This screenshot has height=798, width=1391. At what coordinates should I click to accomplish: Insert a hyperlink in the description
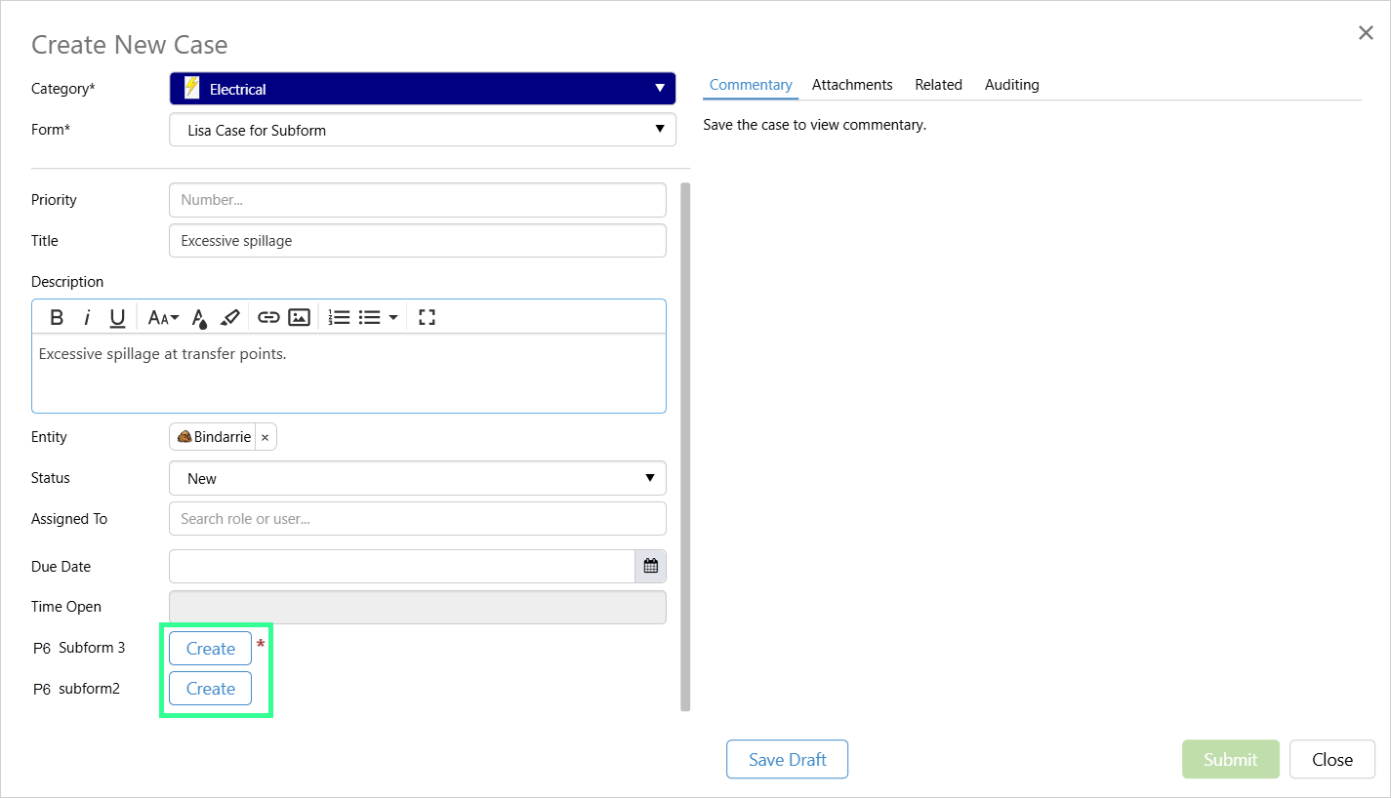(268, 317)
